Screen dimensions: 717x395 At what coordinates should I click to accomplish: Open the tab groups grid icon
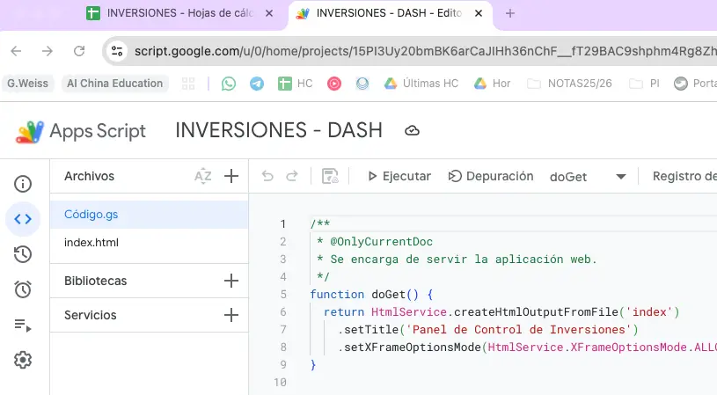(188, 84)
